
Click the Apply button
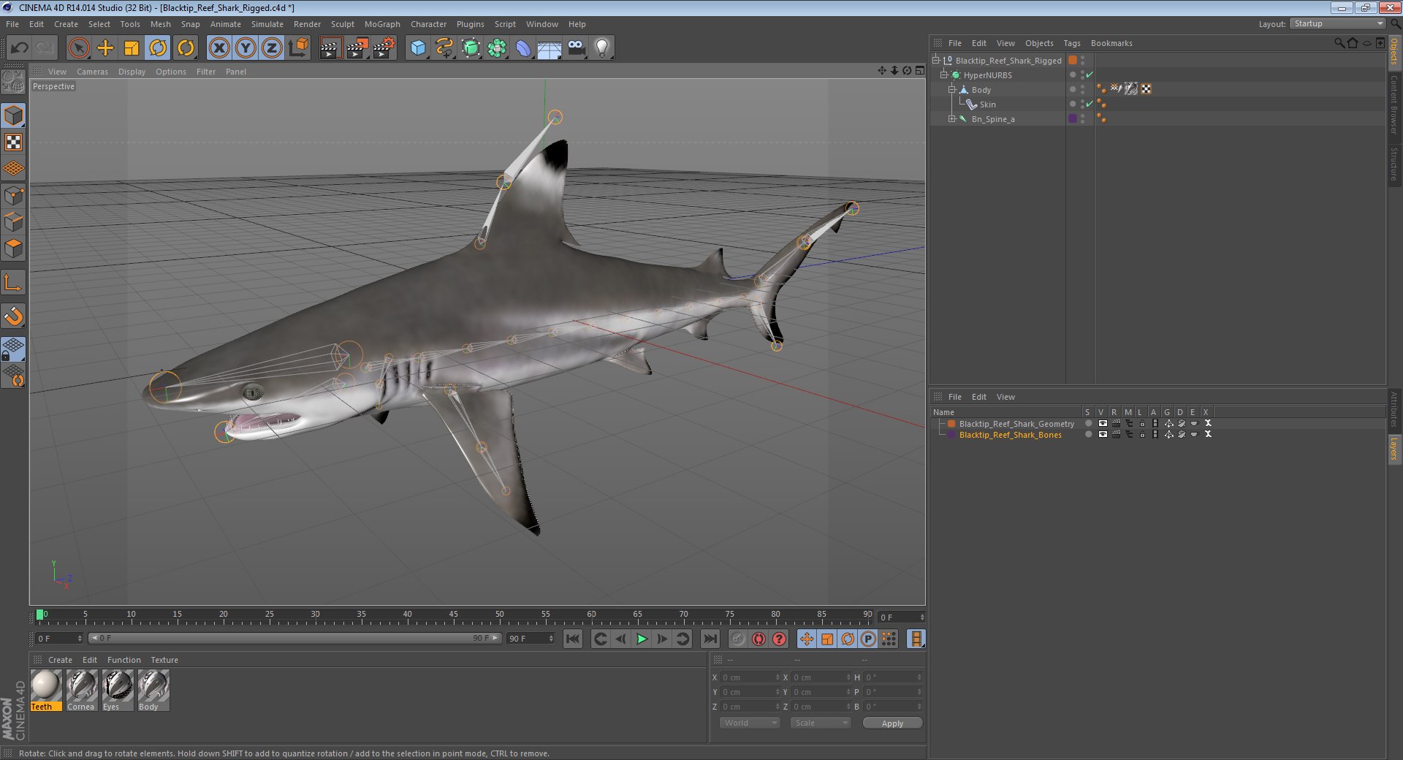pos(892,723)
